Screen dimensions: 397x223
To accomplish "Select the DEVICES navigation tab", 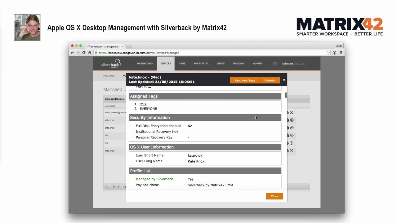I will pyautogui.click(x=166, y=63).
